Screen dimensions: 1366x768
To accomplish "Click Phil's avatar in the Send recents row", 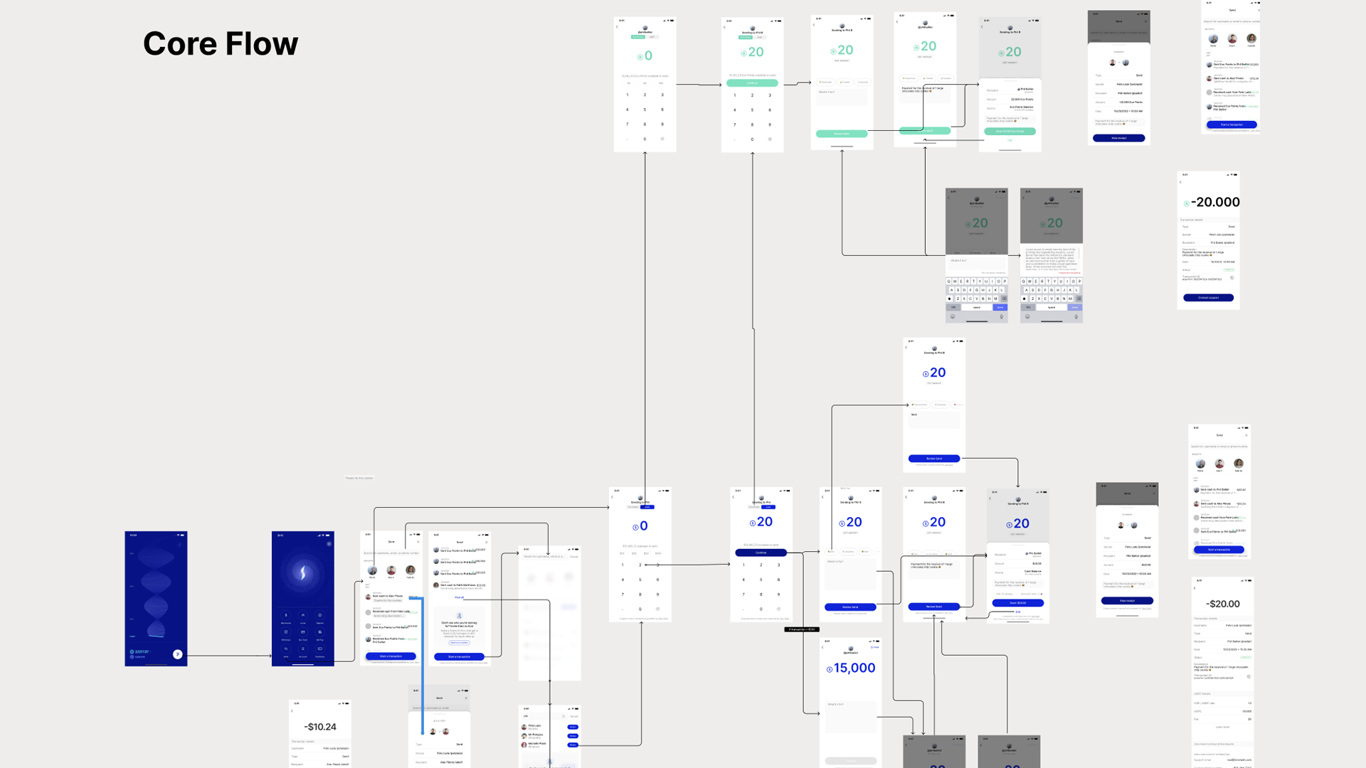I will (x=372, y=570).
